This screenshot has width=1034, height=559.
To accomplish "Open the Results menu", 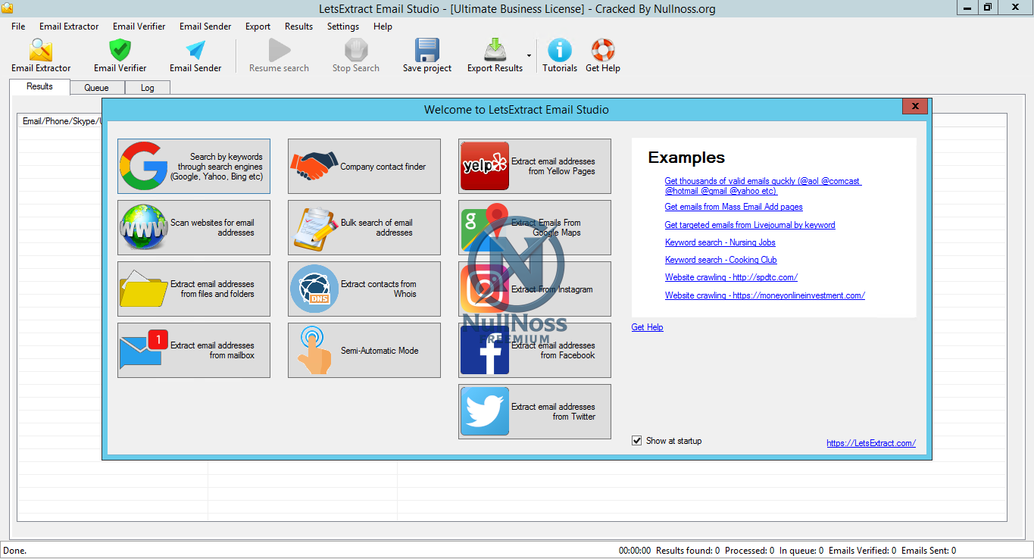I will pos(298,26).
